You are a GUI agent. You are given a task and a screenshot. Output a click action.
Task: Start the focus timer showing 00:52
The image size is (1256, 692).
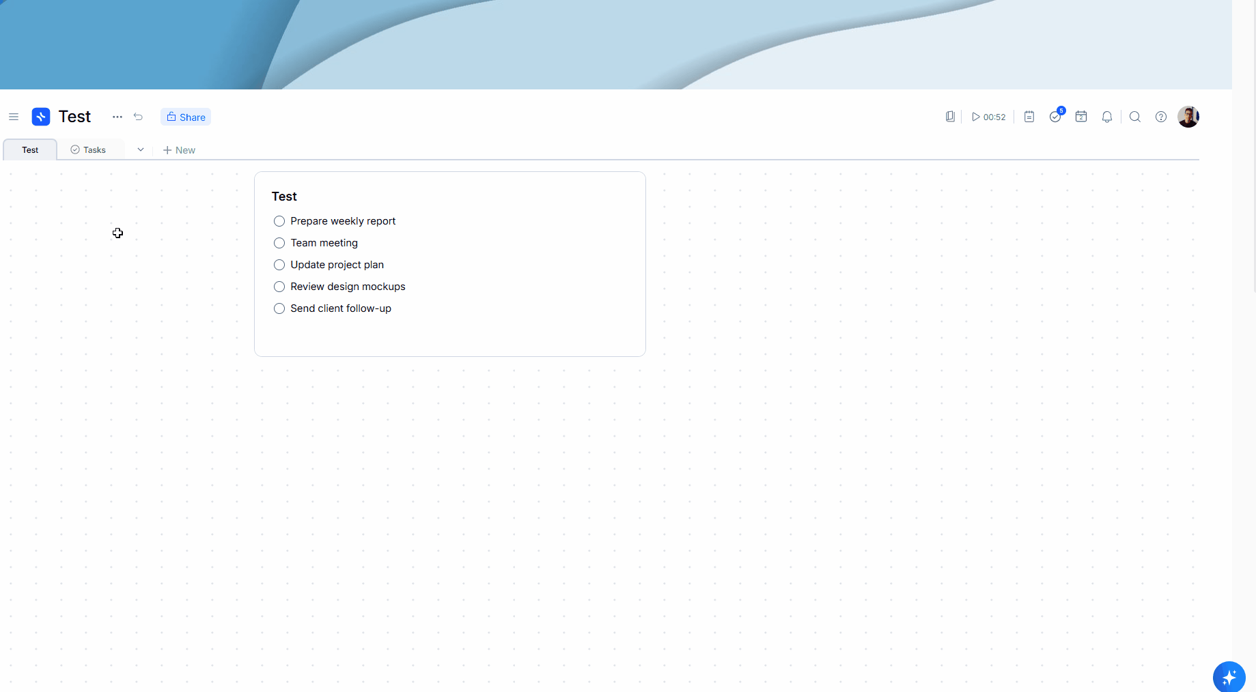click(x=988, y=116)
